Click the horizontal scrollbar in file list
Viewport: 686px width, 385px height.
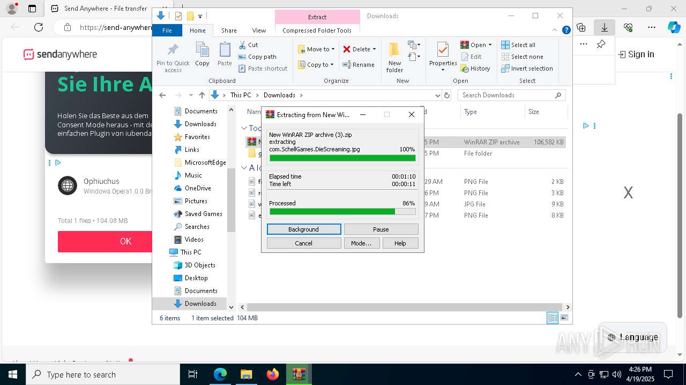(404, 307)
